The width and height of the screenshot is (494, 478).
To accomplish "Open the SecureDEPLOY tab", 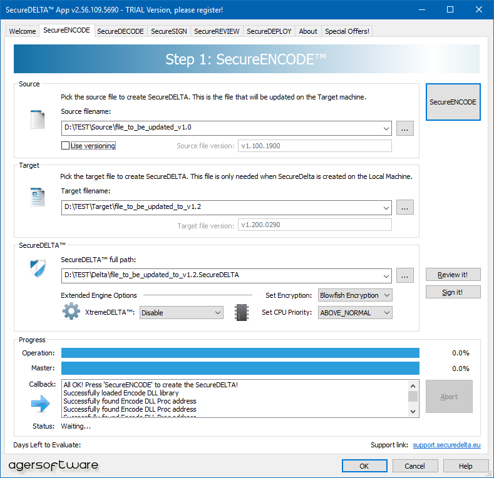I will pyautogui.click(x=269, y=31).
